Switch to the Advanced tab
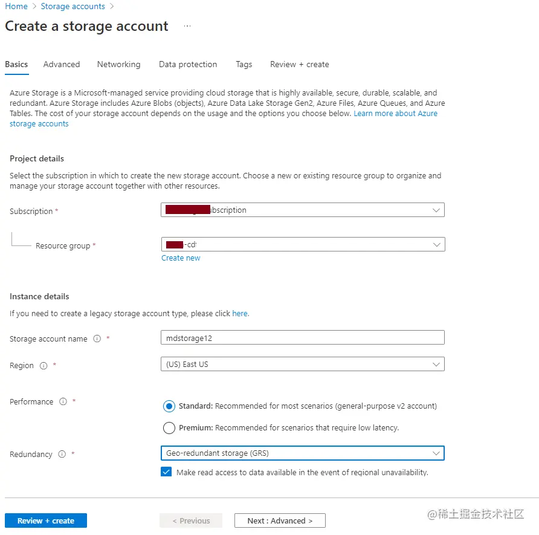This screenshot has width=539, height=535. click(61, 64)
